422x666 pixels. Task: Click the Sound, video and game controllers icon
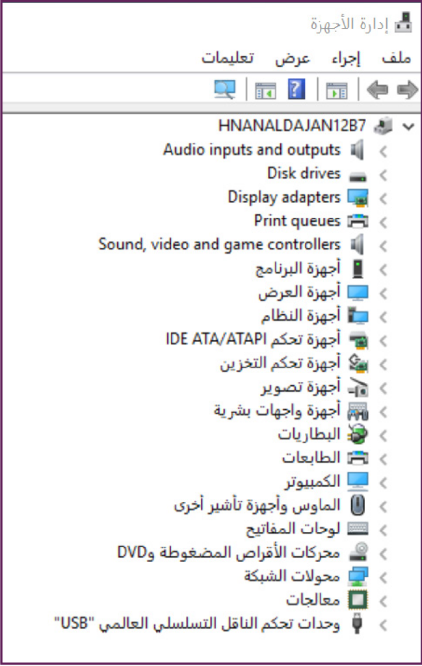click(358, 245)
